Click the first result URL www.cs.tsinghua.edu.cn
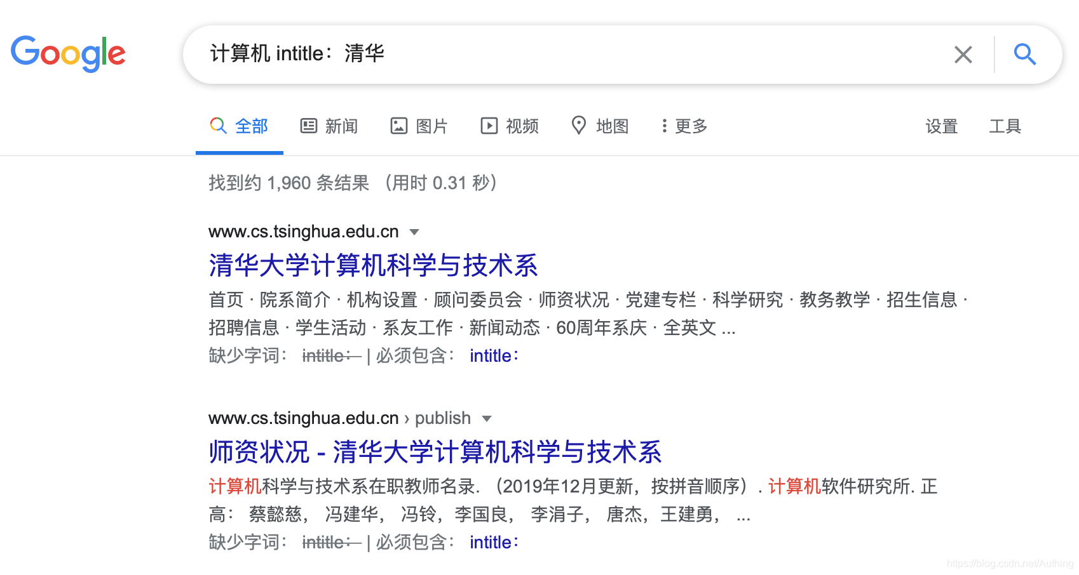 304,232
